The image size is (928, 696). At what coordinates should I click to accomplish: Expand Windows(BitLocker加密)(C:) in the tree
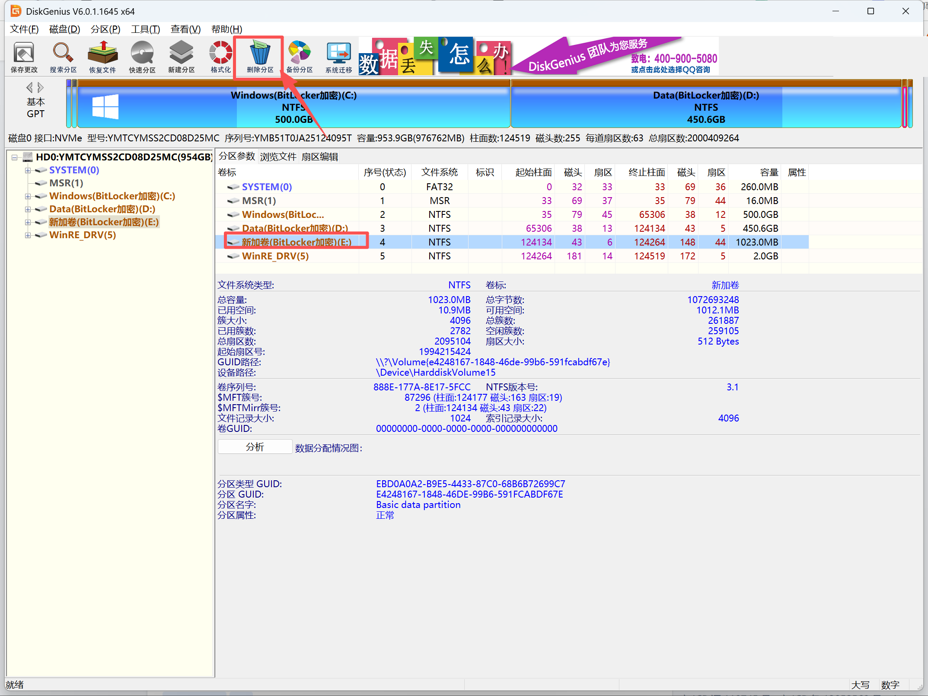[28, 196]
